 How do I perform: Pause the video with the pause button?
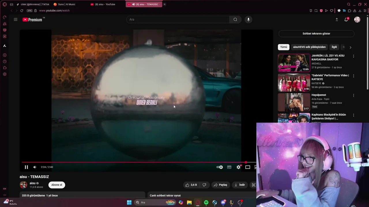(26, 167)
